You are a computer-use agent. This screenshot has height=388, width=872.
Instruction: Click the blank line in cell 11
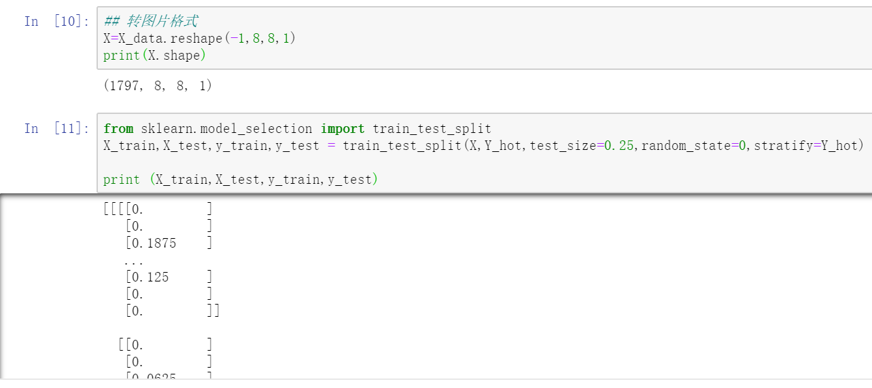340,163
